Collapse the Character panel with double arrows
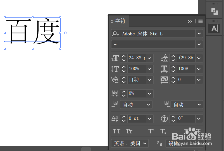 190,21
